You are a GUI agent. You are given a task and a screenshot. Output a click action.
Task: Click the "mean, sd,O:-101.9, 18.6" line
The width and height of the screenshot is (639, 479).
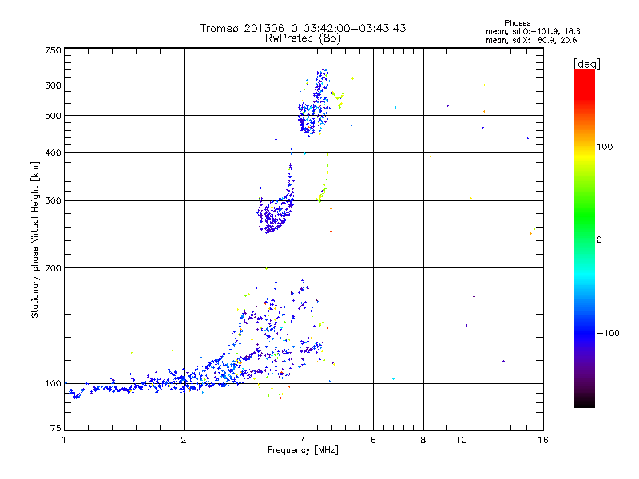pyautogui.click(x=533, y=31)
